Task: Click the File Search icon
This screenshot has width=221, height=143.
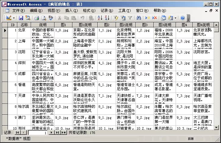Action: 28,18
